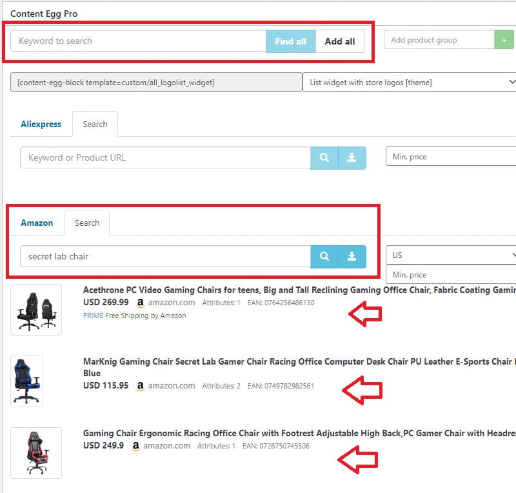Screen dimensions: 516x493
Task: Open the Aliexpress tab
Action: click(x=41, y=124)
